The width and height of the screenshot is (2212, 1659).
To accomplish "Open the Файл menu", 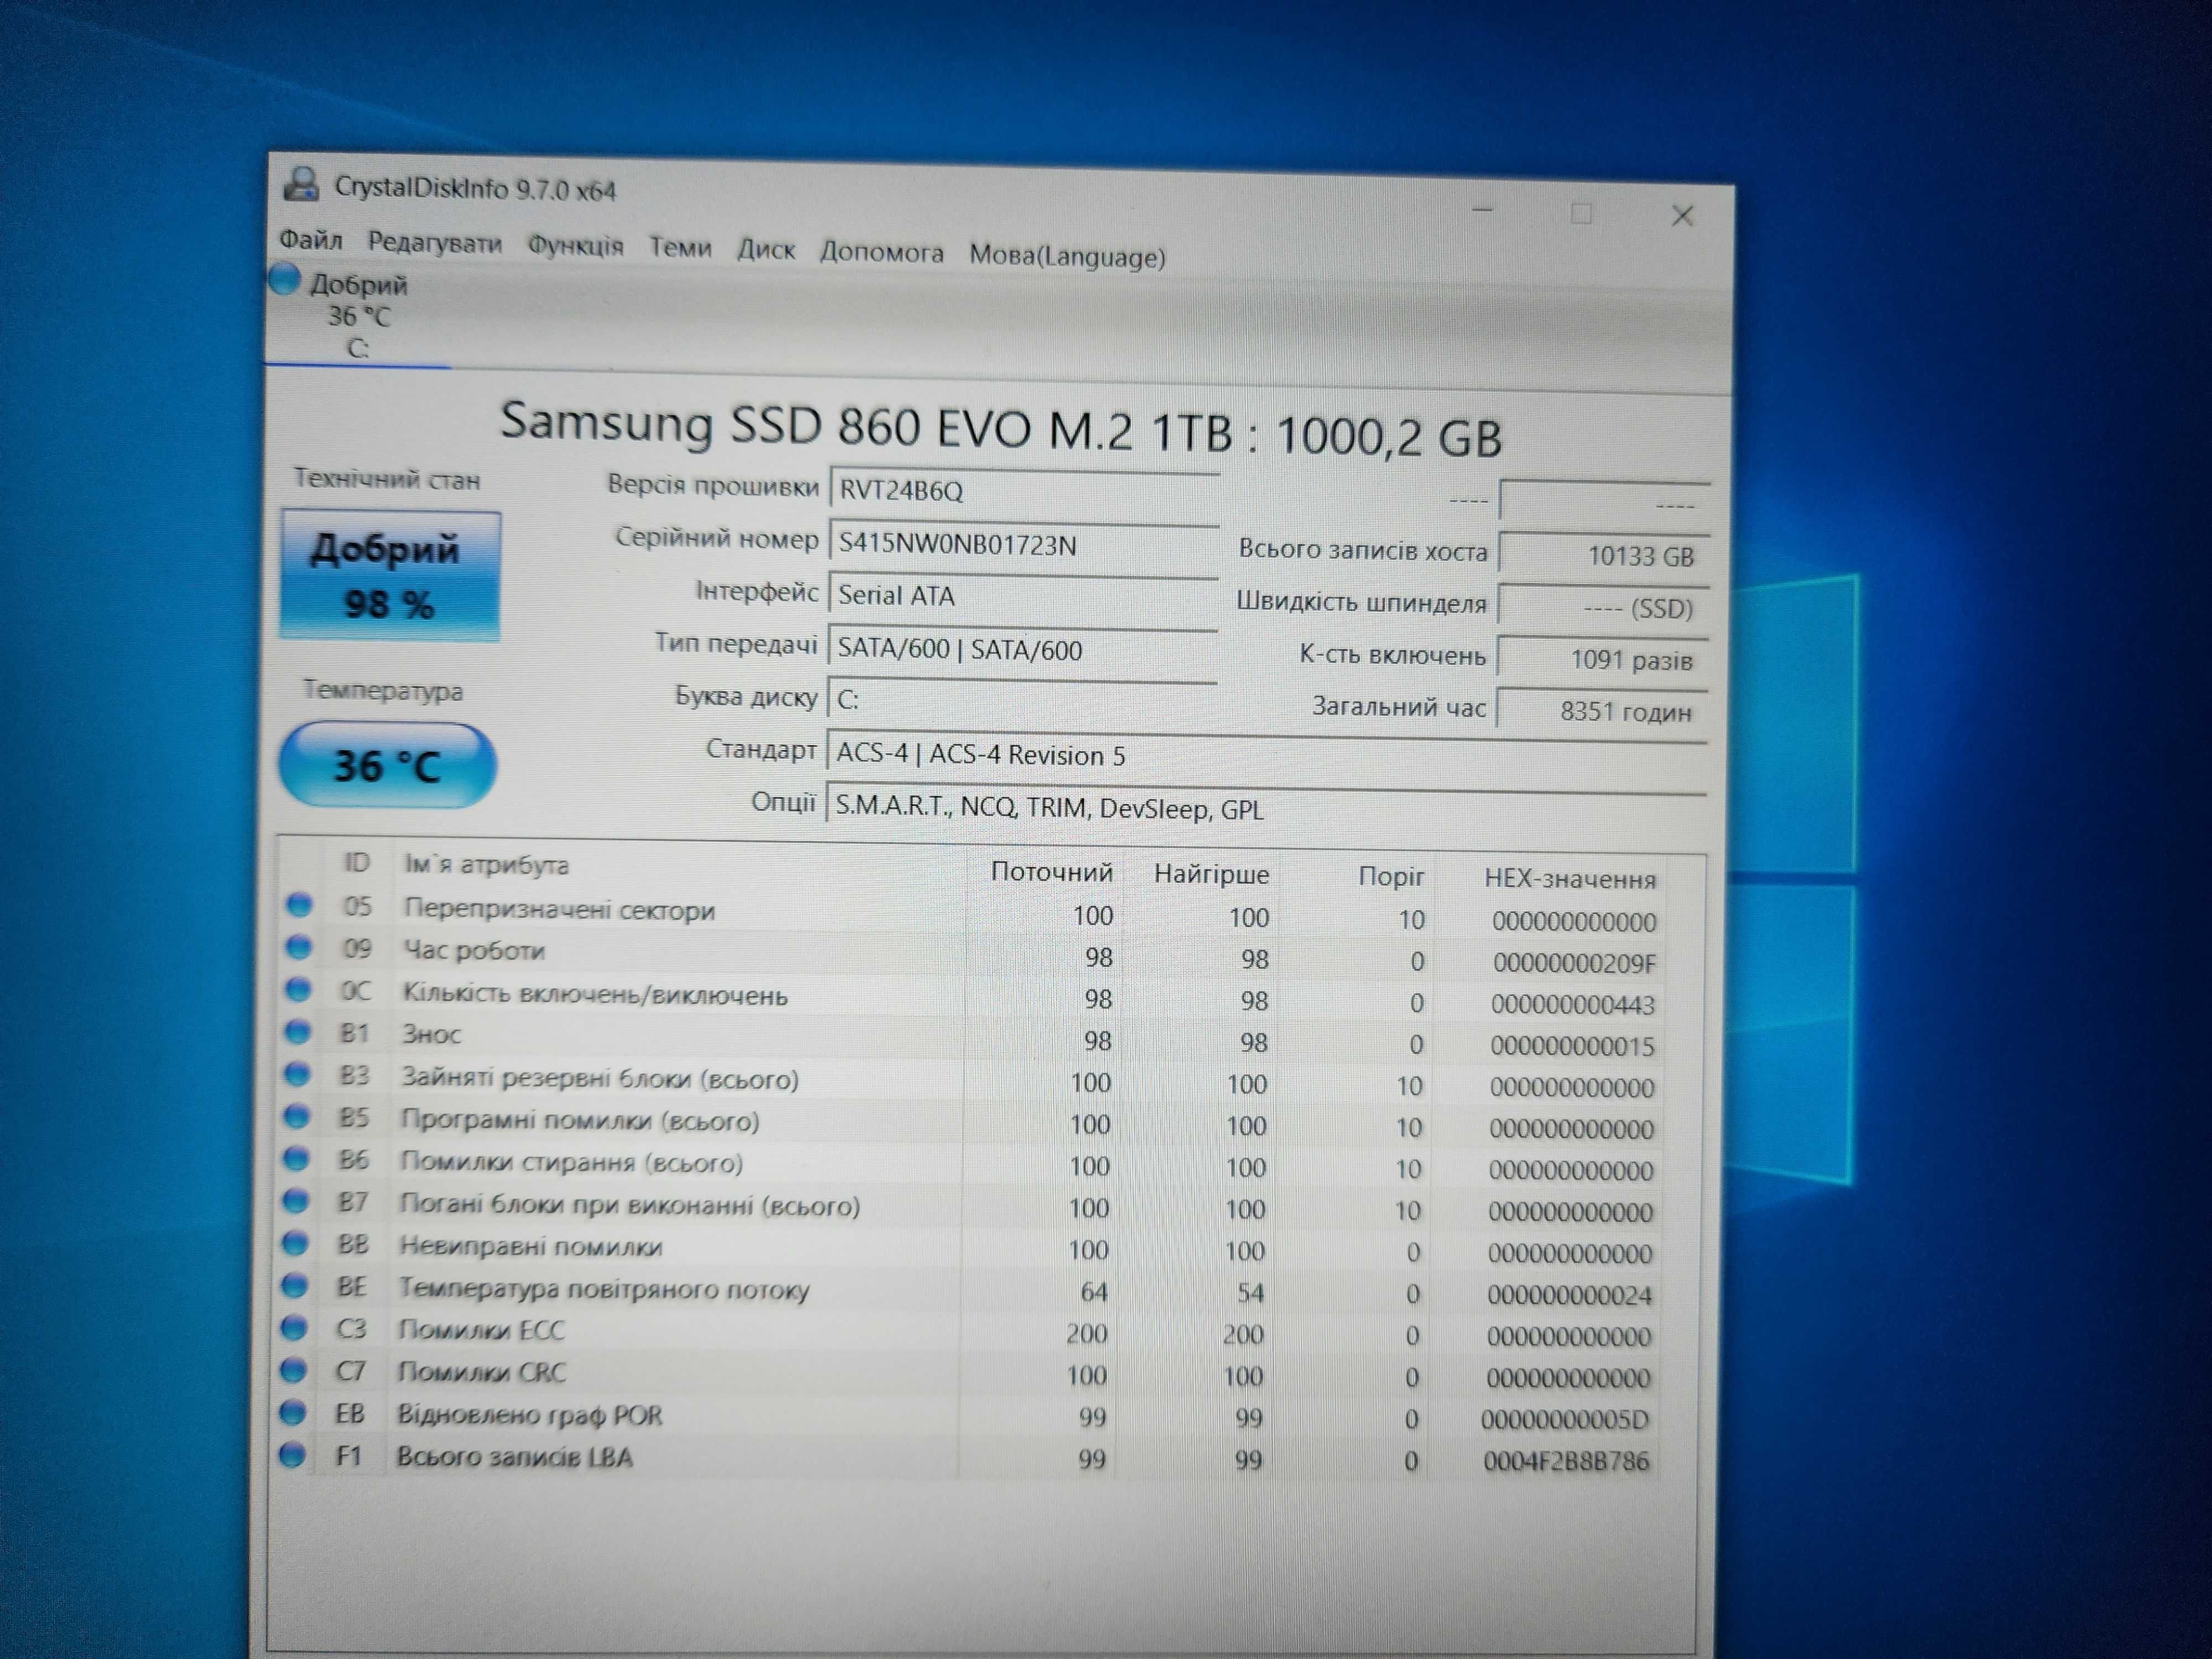I will pyautogui.click(x=310, y=240).
